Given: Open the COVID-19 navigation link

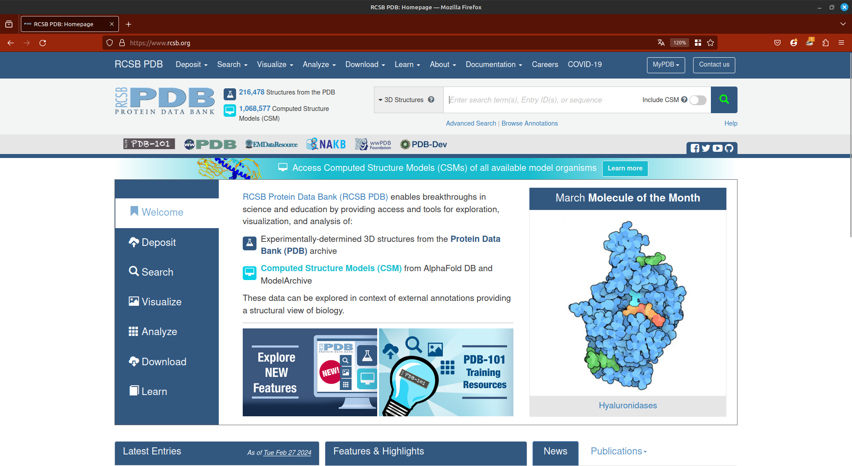Looking at the screenshot, I should [x=584, y=65].
